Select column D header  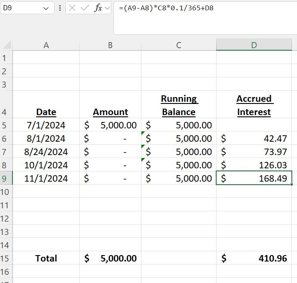254,45
